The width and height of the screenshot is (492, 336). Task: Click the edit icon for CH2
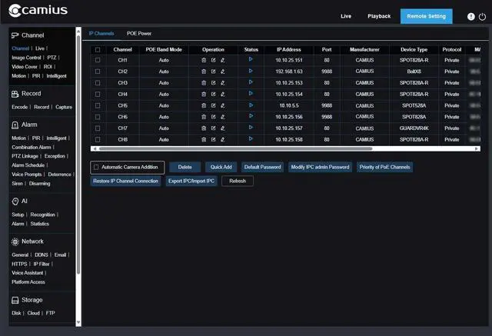click(x=213, y=72)
